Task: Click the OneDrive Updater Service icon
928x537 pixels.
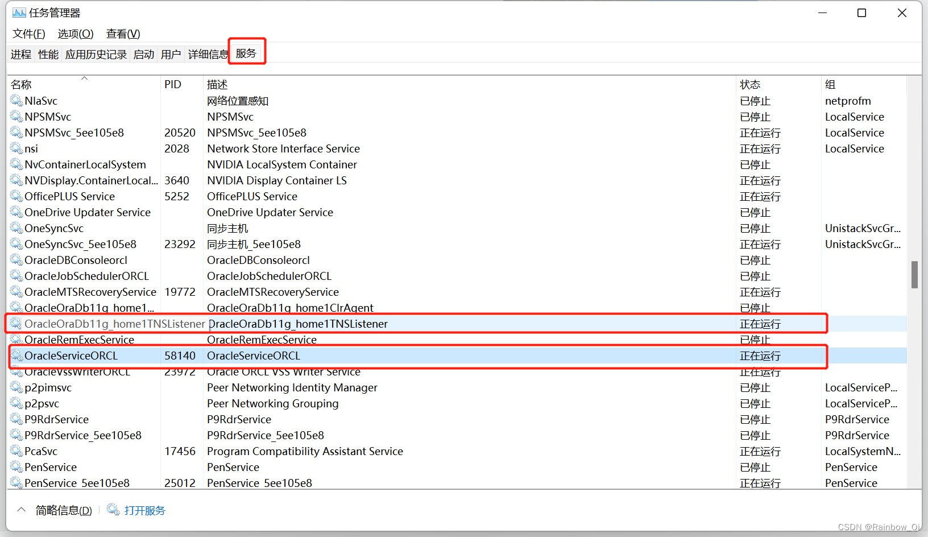Action: (x=16, y=212)
